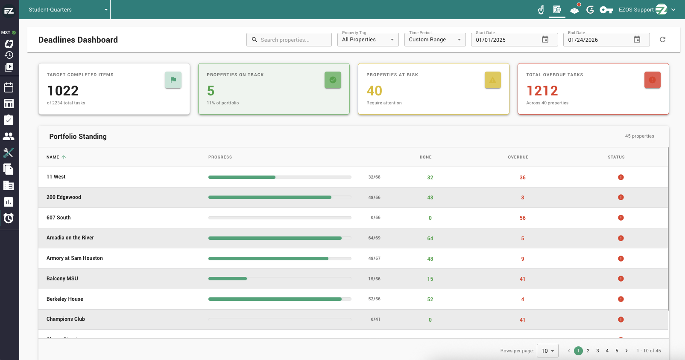
Task: Click the G-shaped icon in top bar
Action: pyautogui.click(x=590, y=9)
